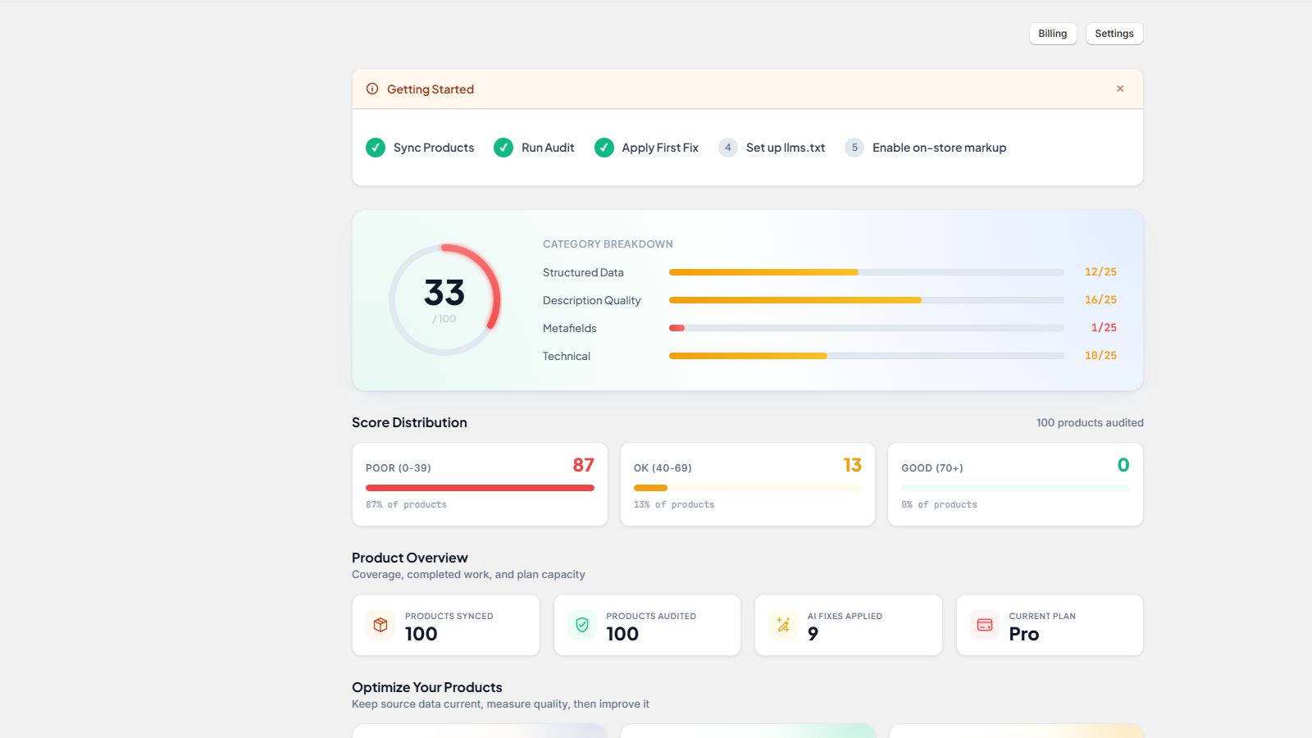Click the step 4 number badge
The width and height of the screenshot is (1312, 738).
pyautogui.click(x=727, y=148)
